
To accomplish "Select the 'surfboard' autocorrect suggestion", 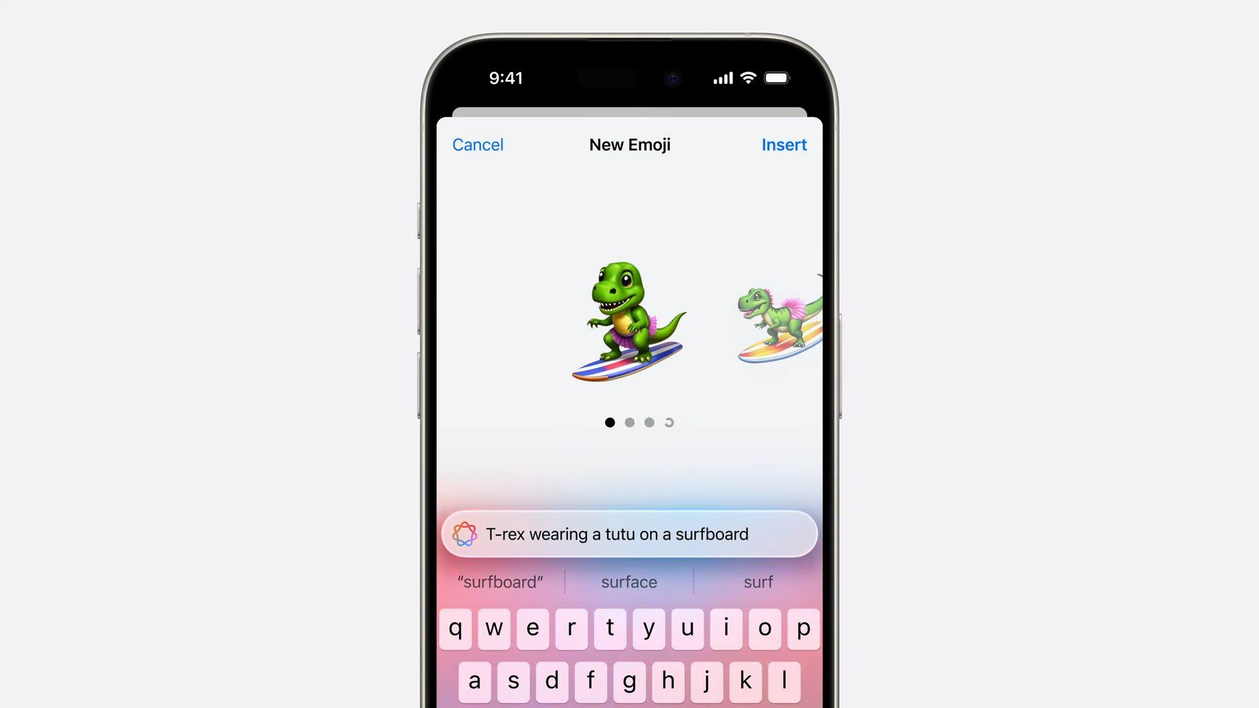I will click(501, 581).
